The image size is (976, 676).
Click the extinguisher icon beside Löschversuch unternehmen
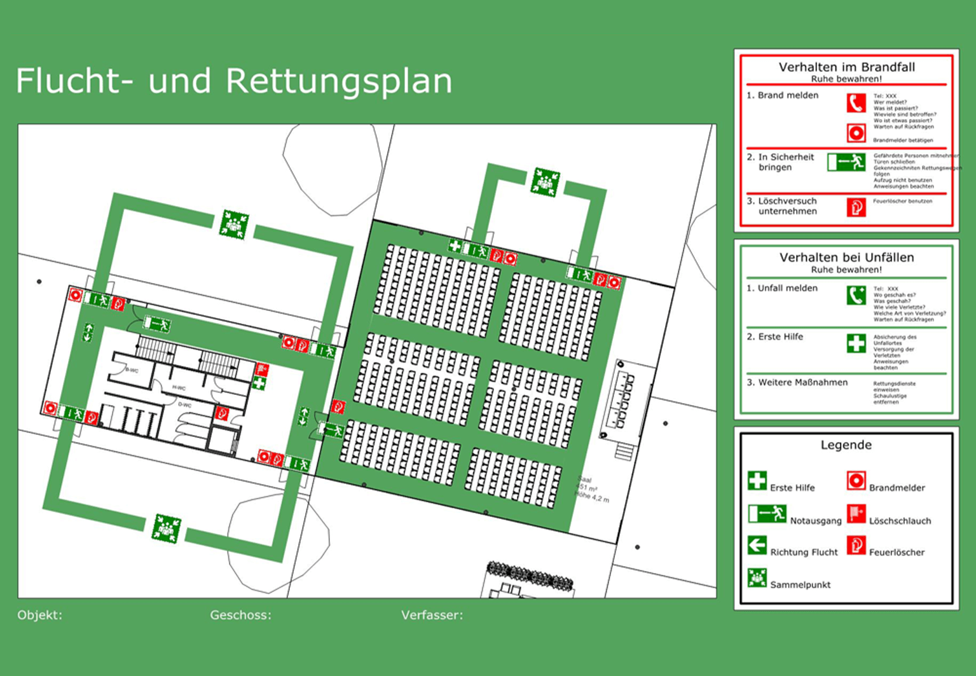[856, 207]
